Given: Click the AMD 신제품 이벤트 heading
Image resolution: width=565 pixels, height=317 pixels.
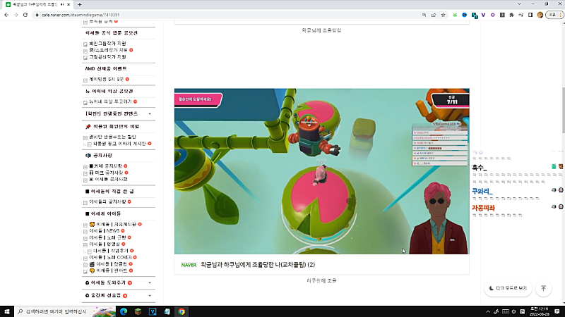Looking at the screenshot, I should coord(106,68).
